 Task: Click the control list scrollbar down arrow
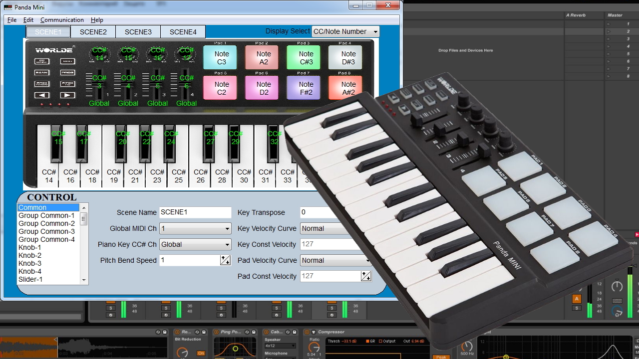tap(84, 280)
